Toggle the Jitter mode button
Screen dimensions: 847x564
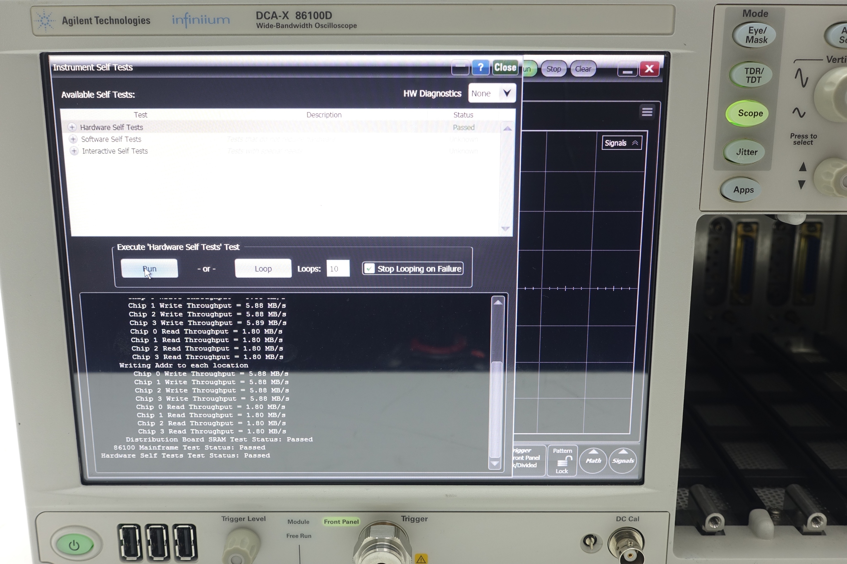coord(746,152)
